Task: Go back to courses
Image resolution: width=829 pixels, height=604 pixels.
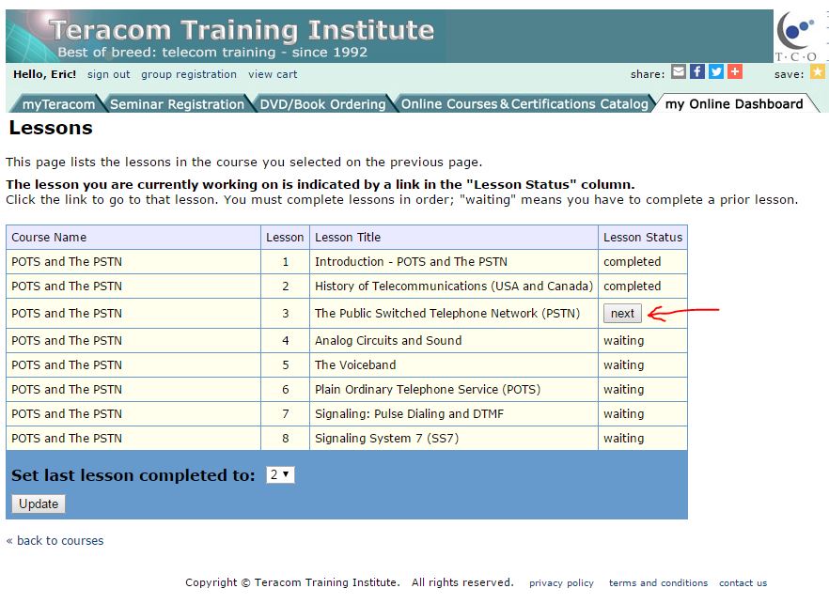Action: [x=55, y=540]
